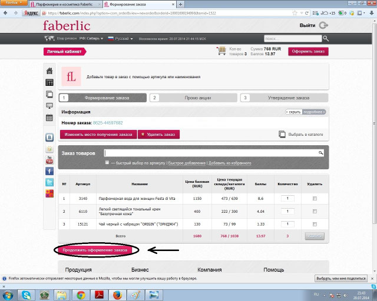Viewport: 377px width, 301px height.
Task: Click quantity field for чай ORIGIN
Action: click(287, 224)
